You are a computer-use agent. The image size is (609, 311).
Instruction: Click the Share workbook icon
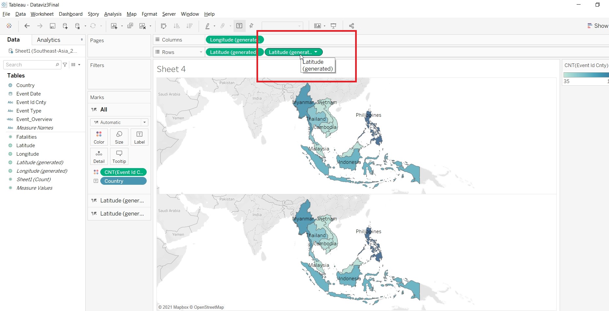(x=352, y=26)
